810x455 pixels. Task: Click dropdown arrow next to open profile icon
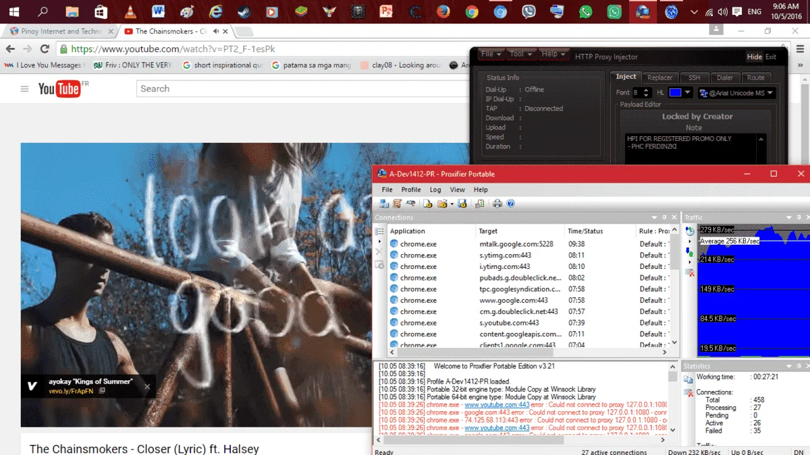click(452, 204)
